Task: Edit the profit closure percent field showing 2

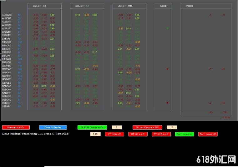Action: (x=117, y=127)
